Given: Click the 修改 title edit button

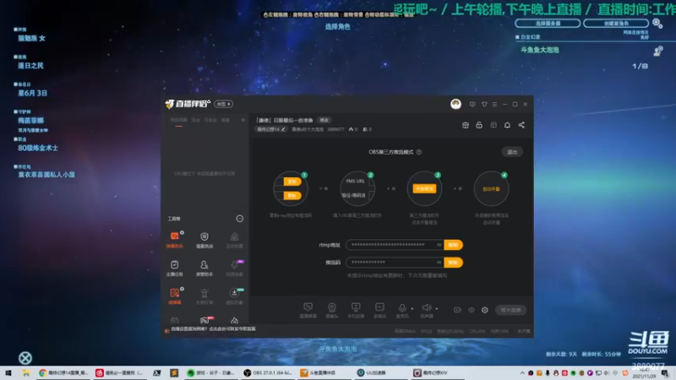Looking at the screenshot, I should pyautogui.click(x=324, y=120).
